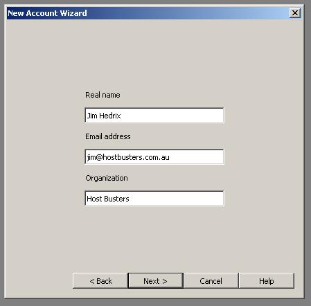Open Help for this wizard

267,280
